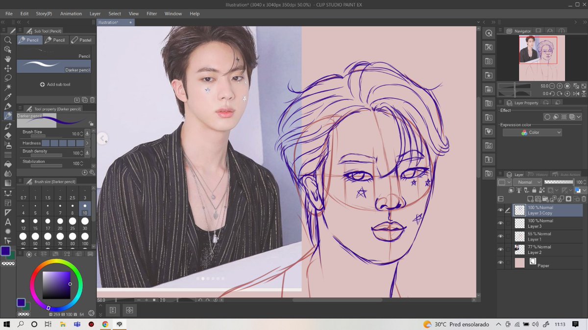
Task: Open layer blending mode Normal dropdown
Action: 527,182
